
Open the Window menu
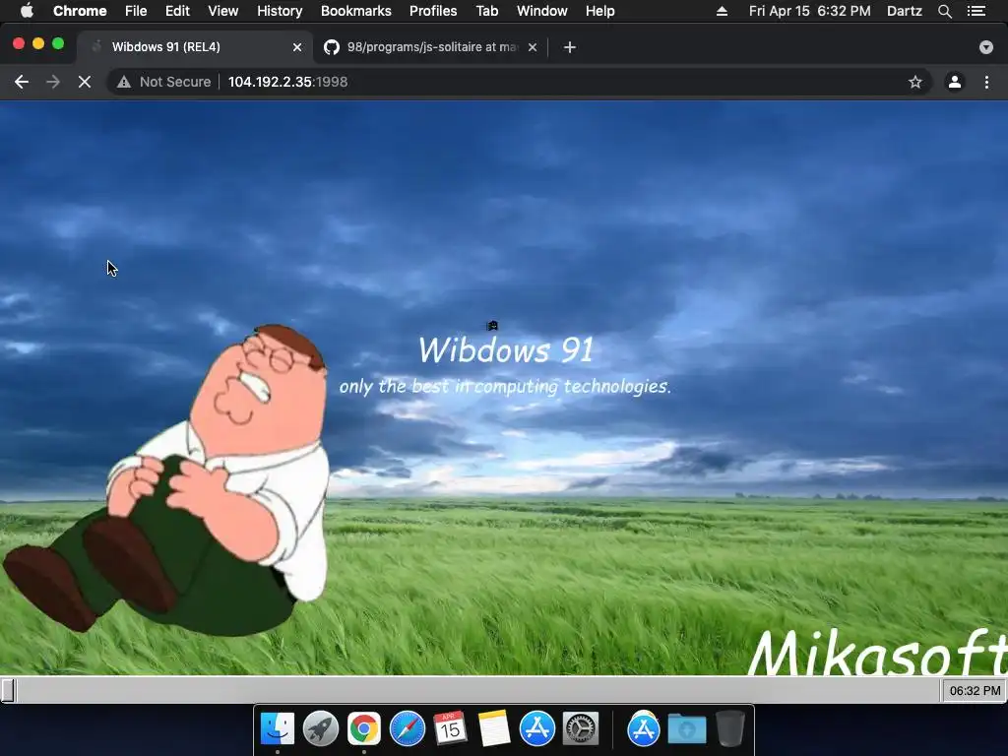(542, 11)
